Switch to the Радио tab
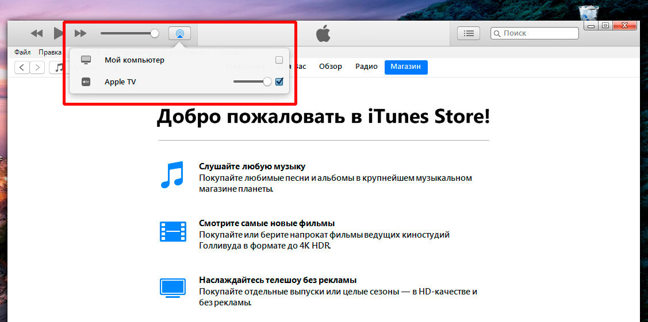 pyautogui.click(x=367, y=67)
